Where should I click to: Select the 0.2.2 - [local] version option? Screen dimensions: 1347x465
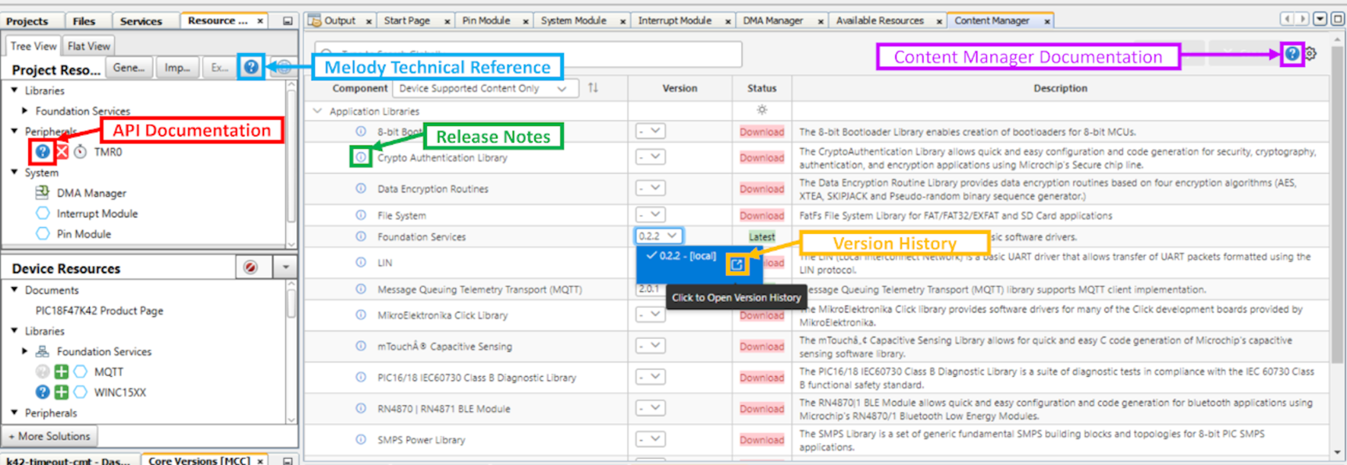click(681, 256)
